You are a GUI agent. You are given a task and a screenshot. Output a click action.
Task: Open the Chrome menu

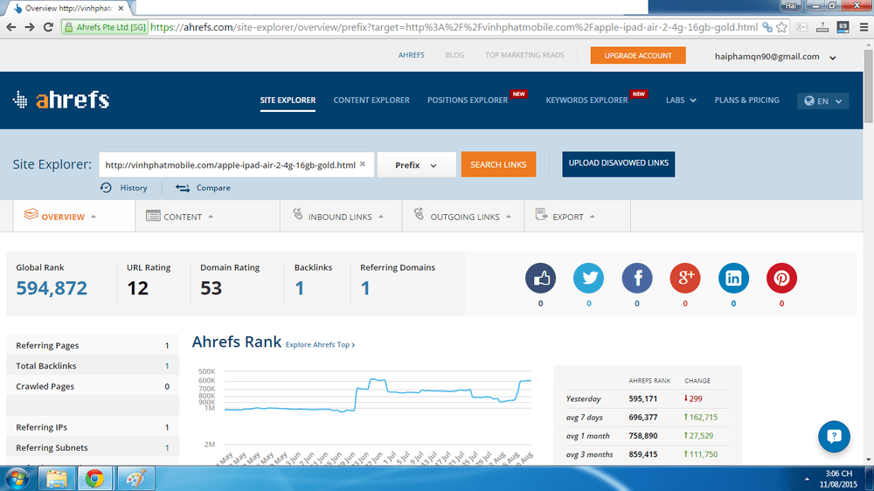(864, 27)
